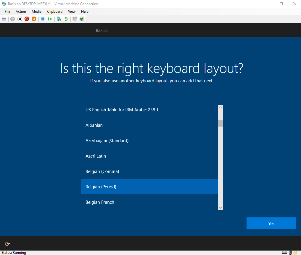Open the File menu
Screen dimensions: 301x255
[7, 12]
